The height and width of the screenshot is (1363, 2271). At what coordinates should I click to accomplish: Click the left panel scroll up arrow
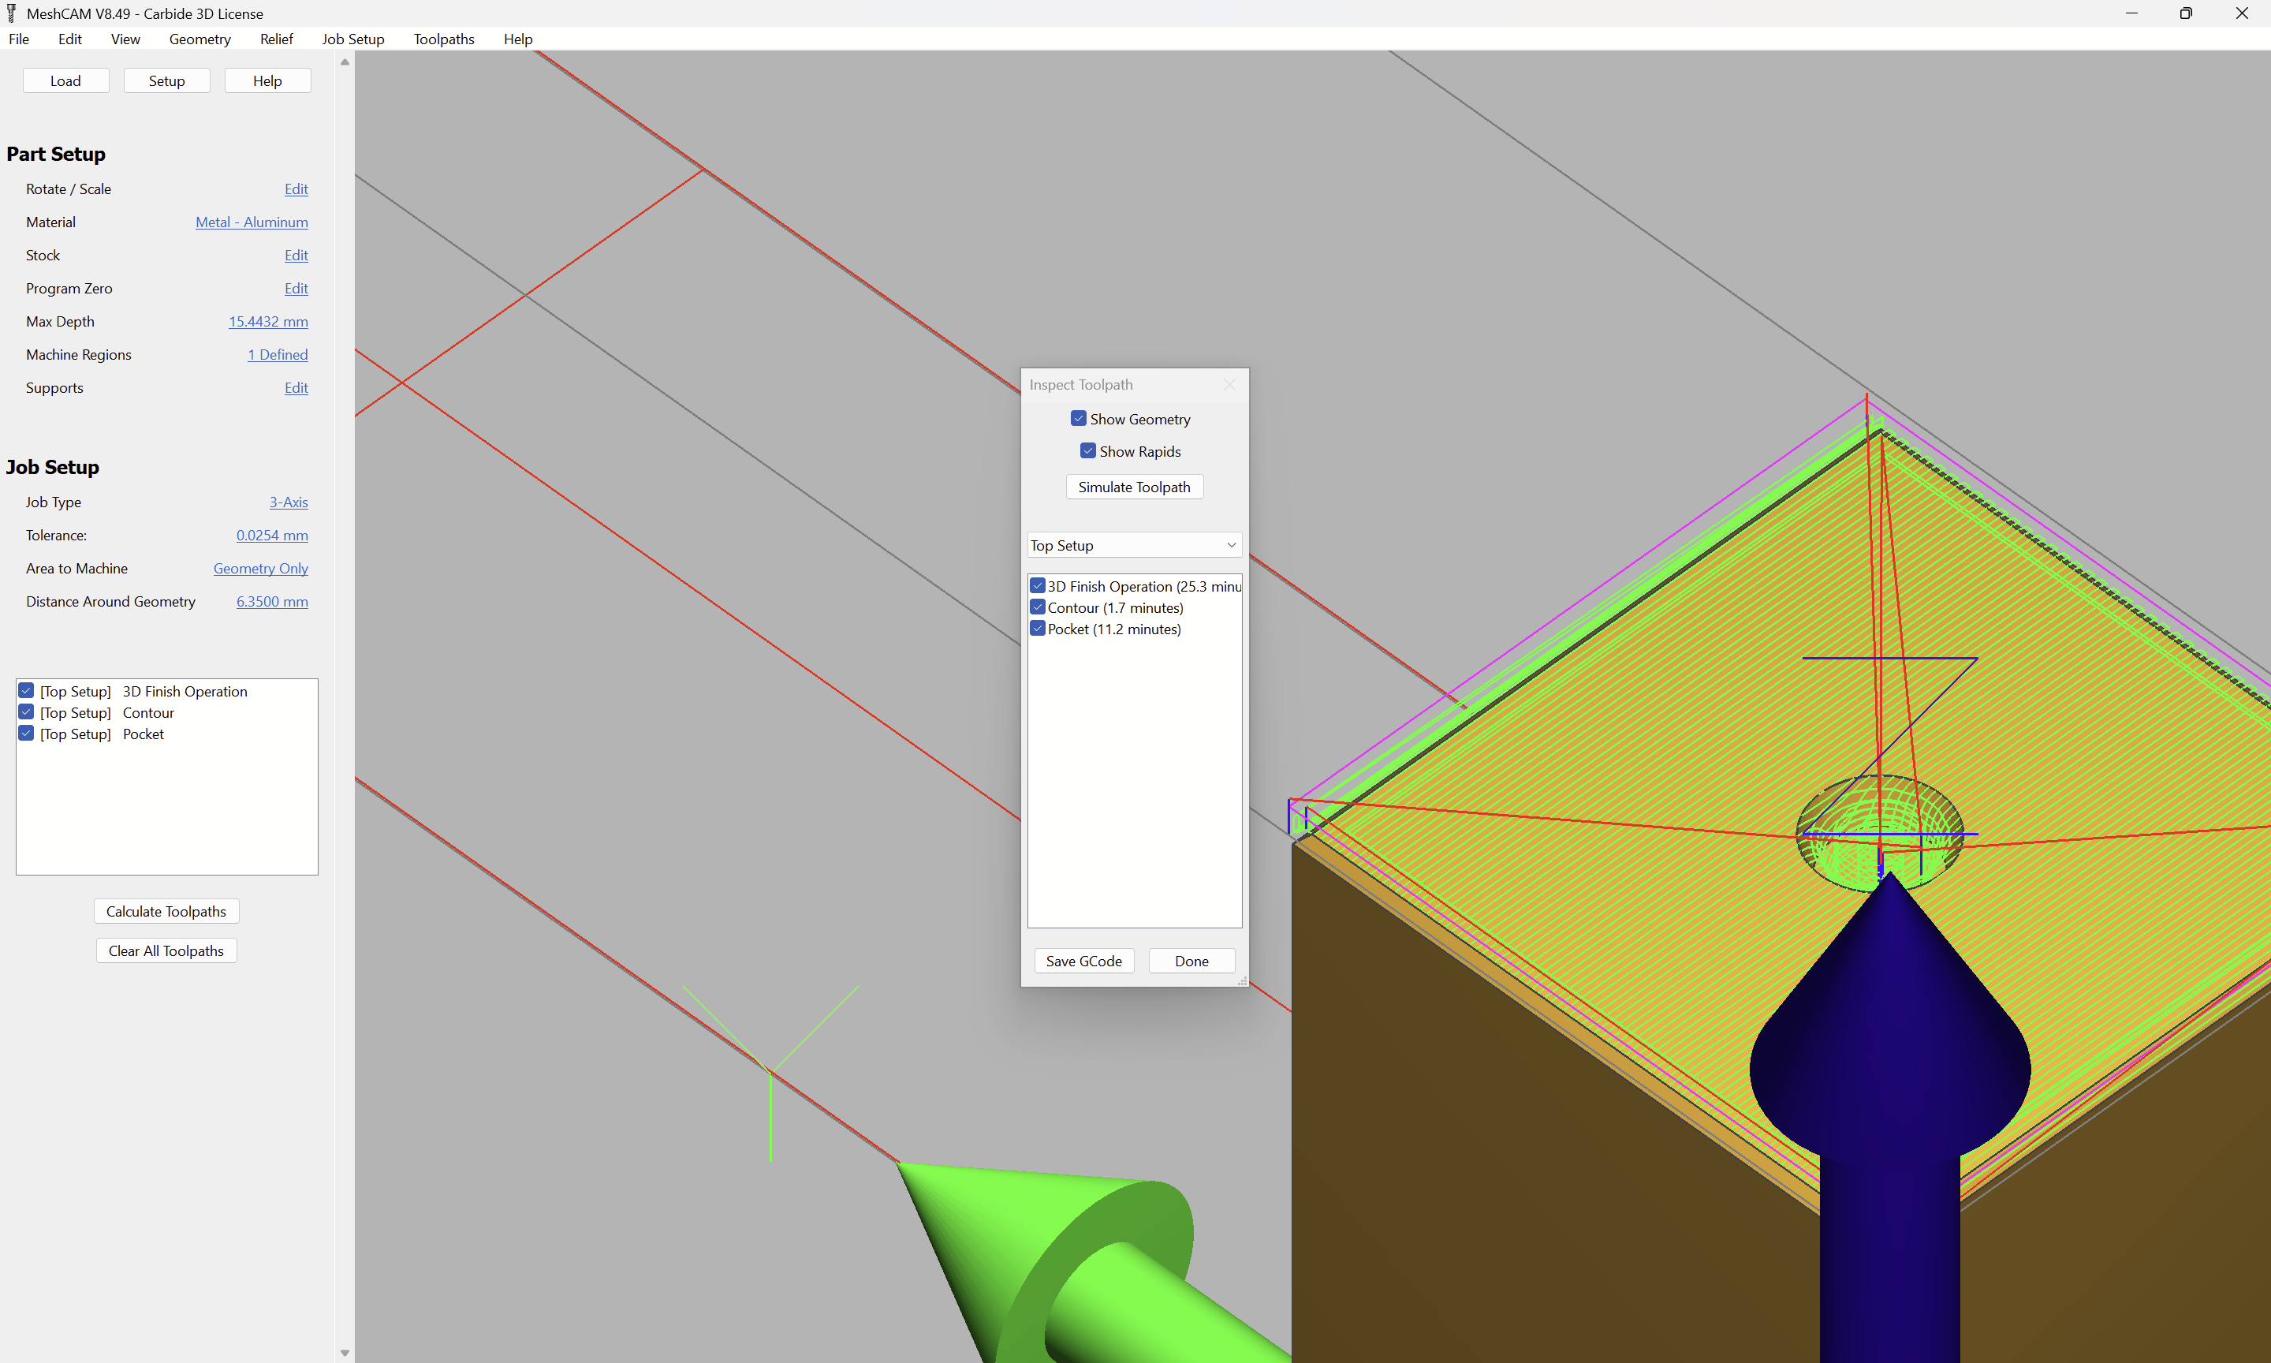point(345,62)
